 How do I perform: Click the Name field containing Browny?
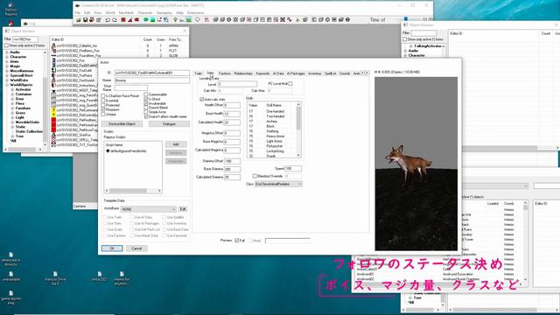point(151,80)
